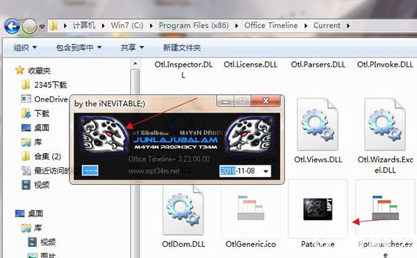
Task: Select Win7 (C:) in the address breadcrumb
Action: click(127, 26)
